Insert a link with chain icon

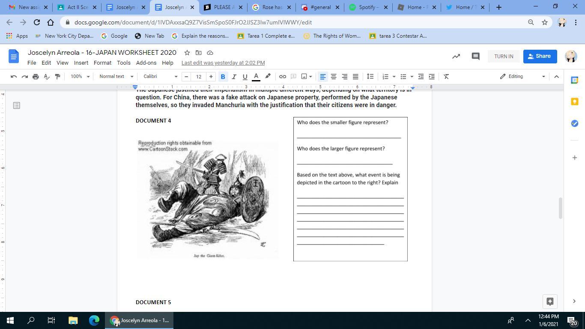click(283, 76)
